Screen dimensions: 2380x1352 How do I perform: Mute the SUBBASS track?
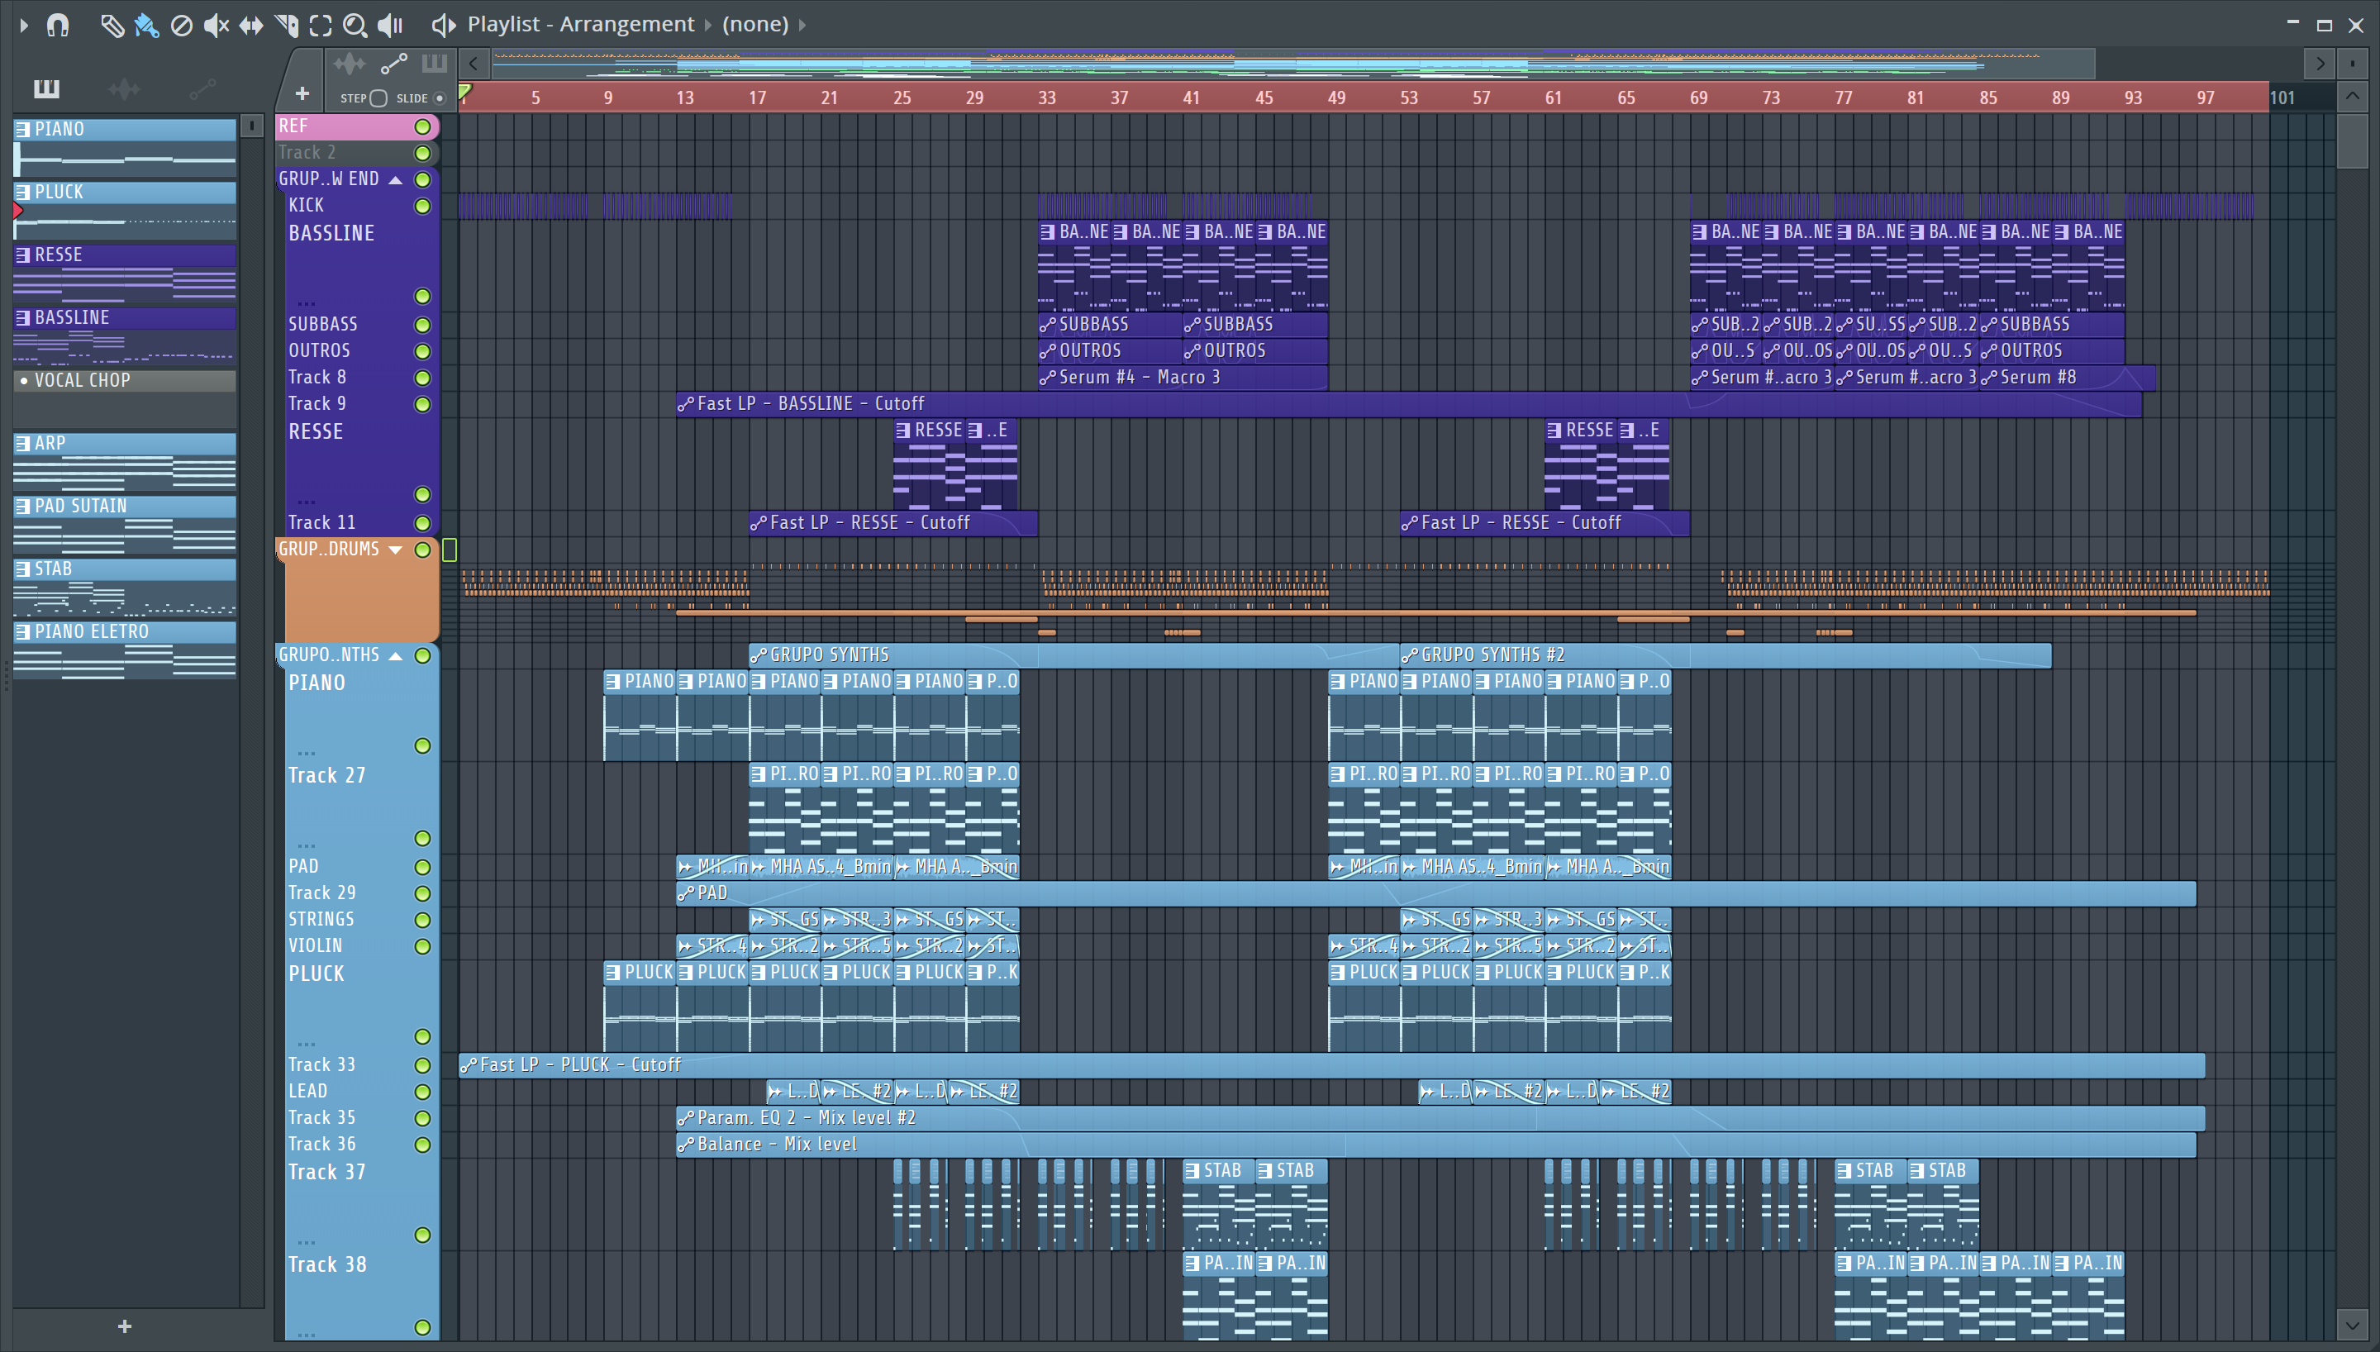click(x=422, y=325)
